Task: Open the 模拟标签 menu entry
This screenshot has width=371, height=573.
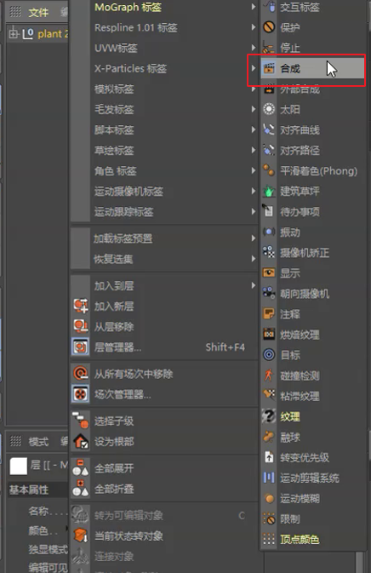Action: tap(164, 89)
